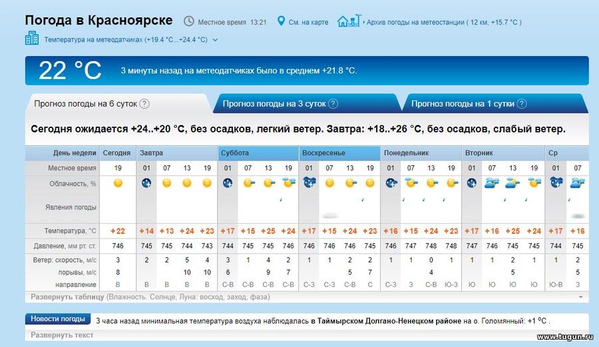
Task: Click the partly cloudy icon under Понедельник 13
Action: tap(432, 183)
